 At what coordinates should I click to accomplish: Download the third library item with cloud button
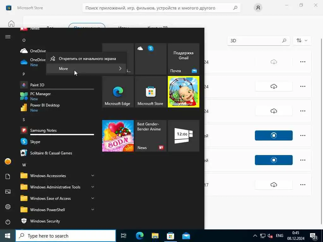click(x=273, y=111)
